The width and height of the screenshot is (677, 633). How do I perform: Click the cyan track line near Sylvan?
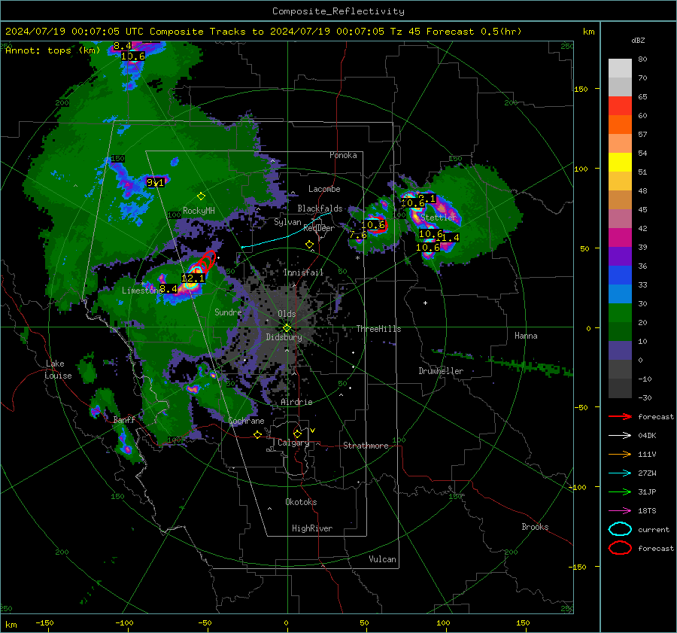coord(287,231)
